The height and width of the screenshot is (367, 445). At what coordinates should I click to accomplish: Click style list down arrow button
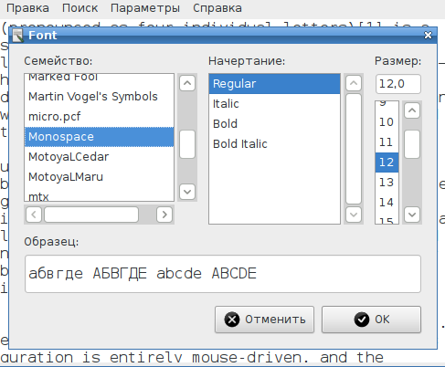click(354, 215)
